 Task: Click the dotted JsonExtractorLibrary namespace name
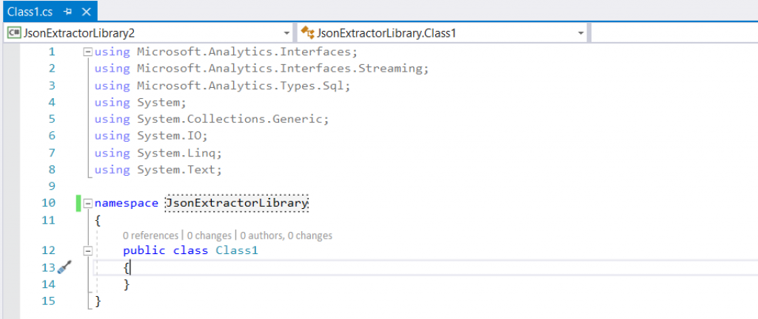click(x=237, y=203)
